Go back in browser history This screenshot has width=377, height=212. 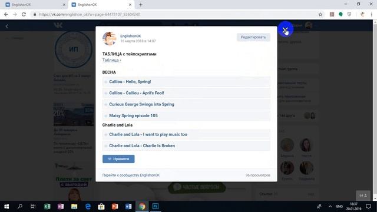tap(6, 14)
